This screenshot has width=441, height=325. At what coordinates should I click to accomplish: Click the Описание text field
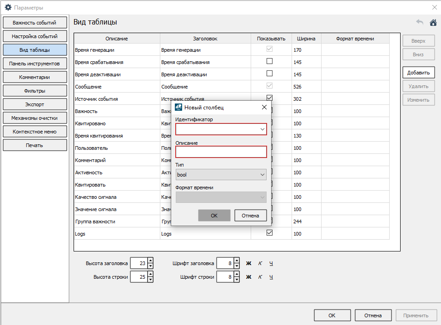tap(221, 152)
